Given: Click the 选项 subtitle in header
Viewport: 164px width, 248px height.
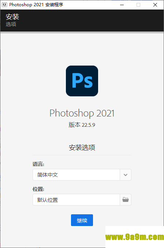Looking at the screenshot, I should click(x=11, y=24).
